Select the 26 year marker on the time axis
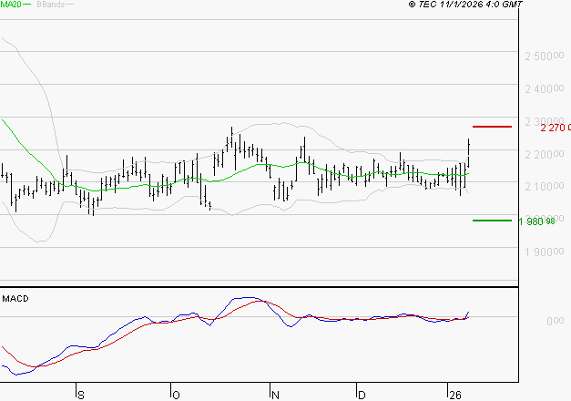 454,395
